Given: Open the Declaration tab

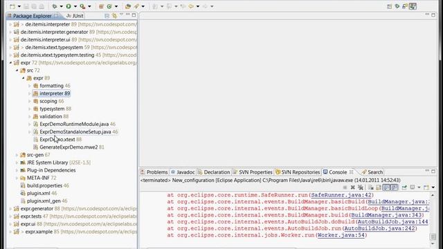Looking at the screenshot, I should click(x=214, y=172).
